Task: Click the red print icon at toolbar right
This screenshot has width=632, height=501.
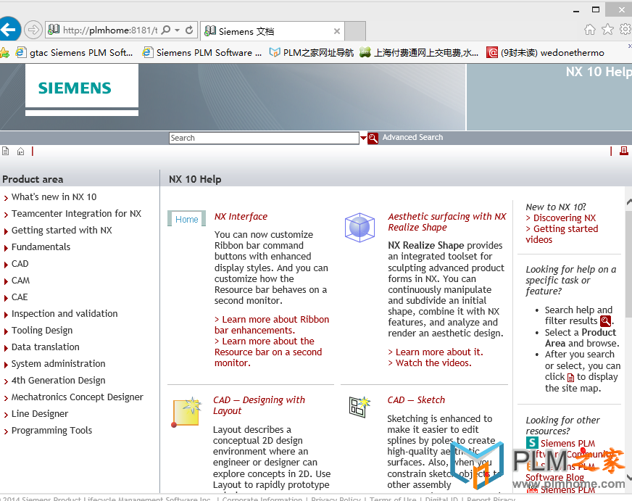Action: click(623, 151)
